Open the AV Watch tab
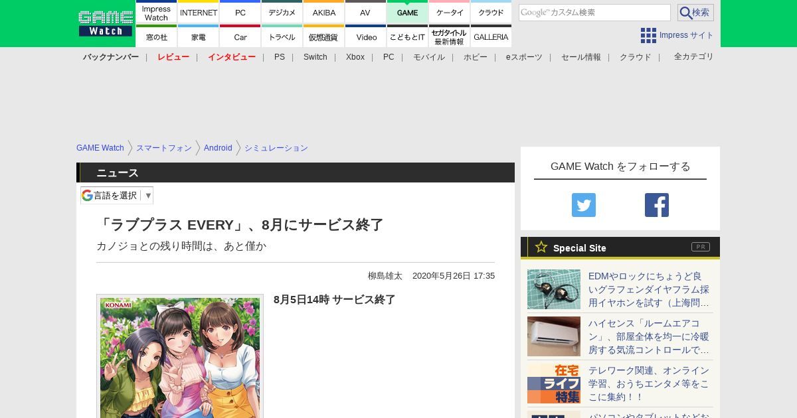797x418 pixels. click(x=366, y=12)
